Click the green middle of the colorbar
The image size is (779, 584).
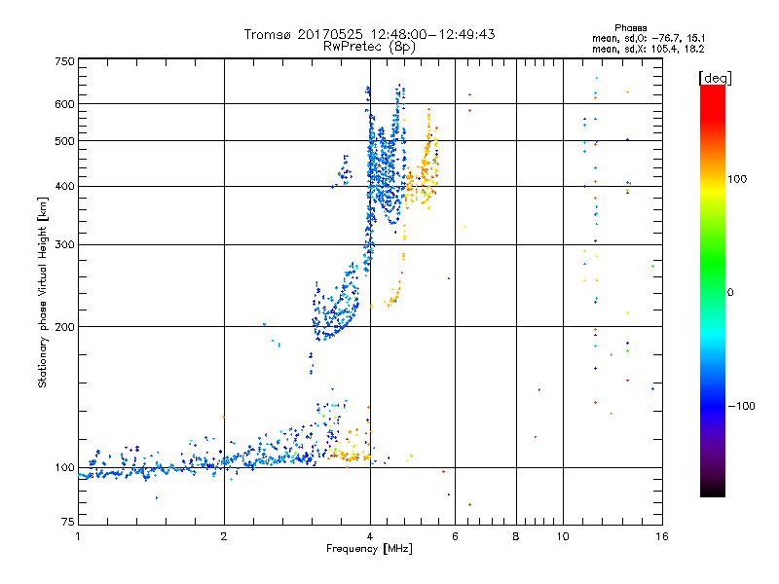point(713,278)
